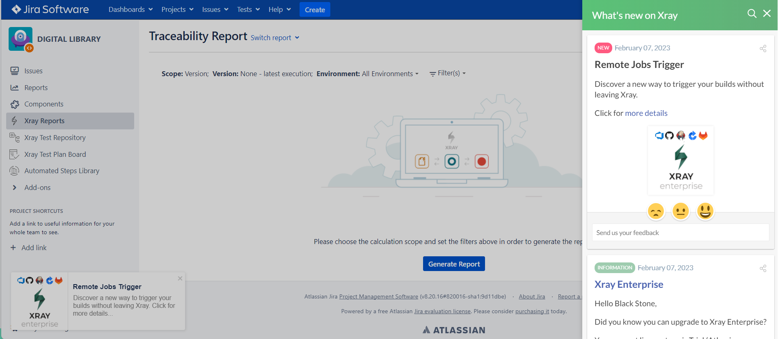This screenshot has height=339, width=778.
Task: Click the Reports chart icon in sidebar
Action: pos(14,88)
